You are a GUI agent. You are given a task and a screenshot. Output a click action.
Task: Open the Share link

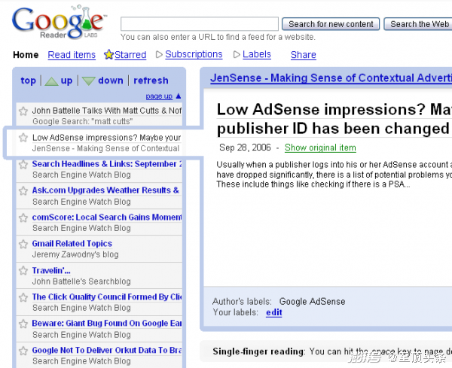(304, 55)
